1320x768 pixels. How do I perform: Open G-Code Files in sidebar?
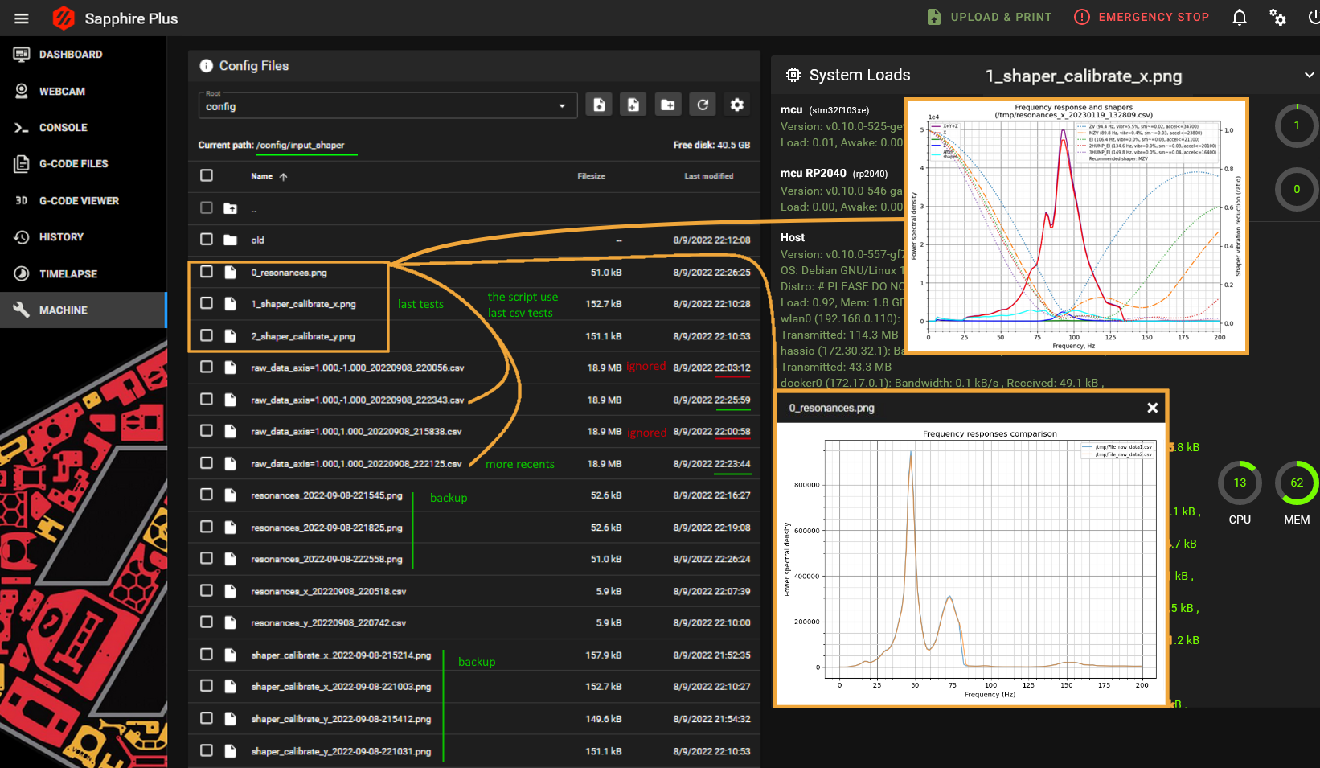tap(84, 164)
